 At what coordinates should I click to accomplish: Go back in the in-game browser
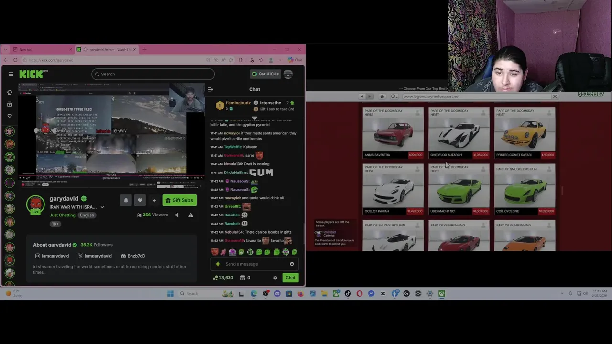[x=362, y=97]
